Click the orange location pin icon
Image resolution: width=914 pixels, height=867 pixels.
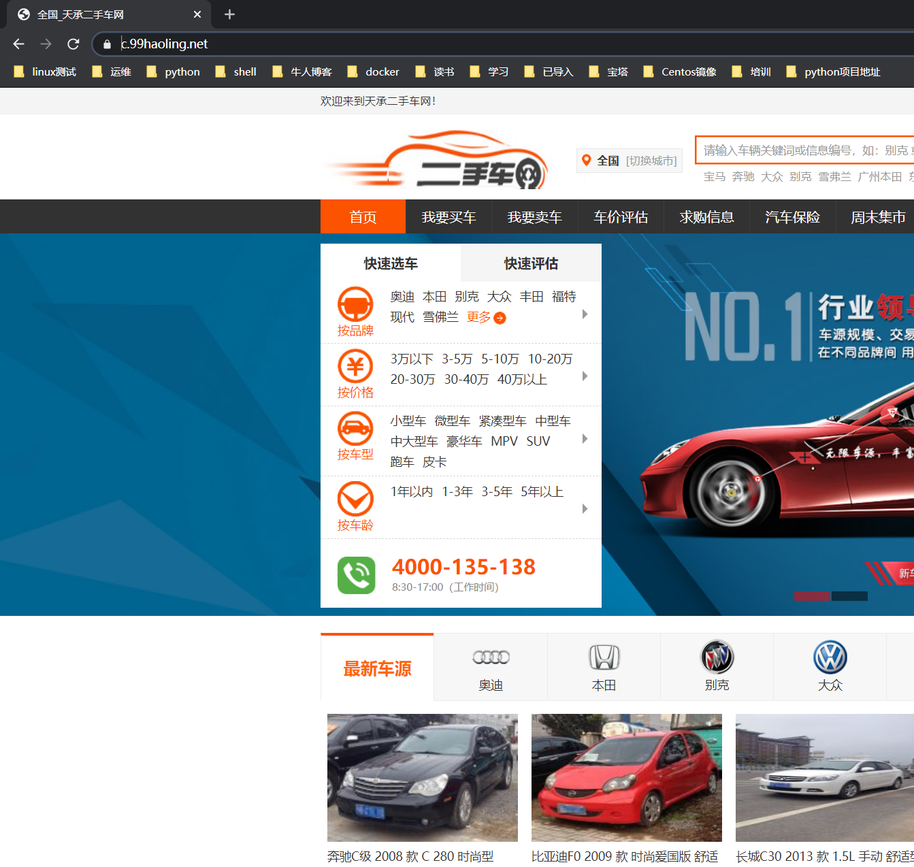tap(586, 161)
